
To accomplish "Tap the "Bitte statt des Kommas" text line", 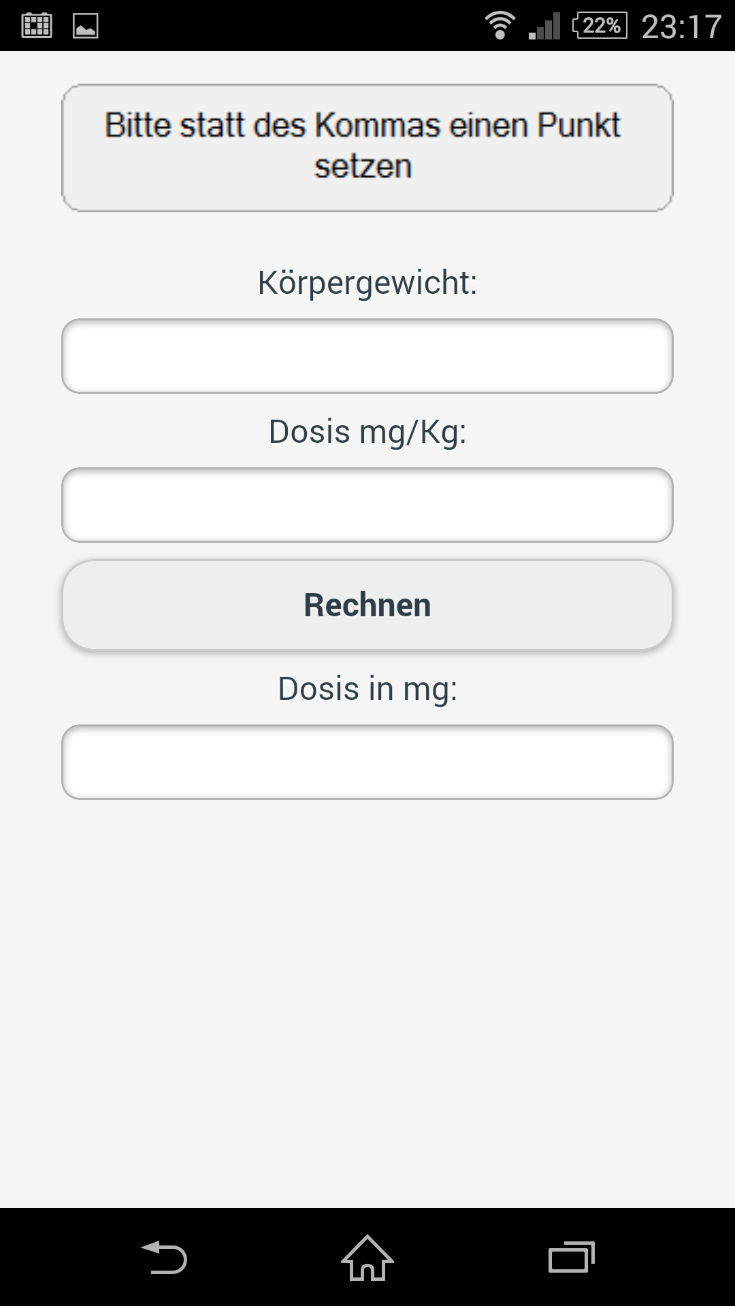I will [x=363, y=125].
